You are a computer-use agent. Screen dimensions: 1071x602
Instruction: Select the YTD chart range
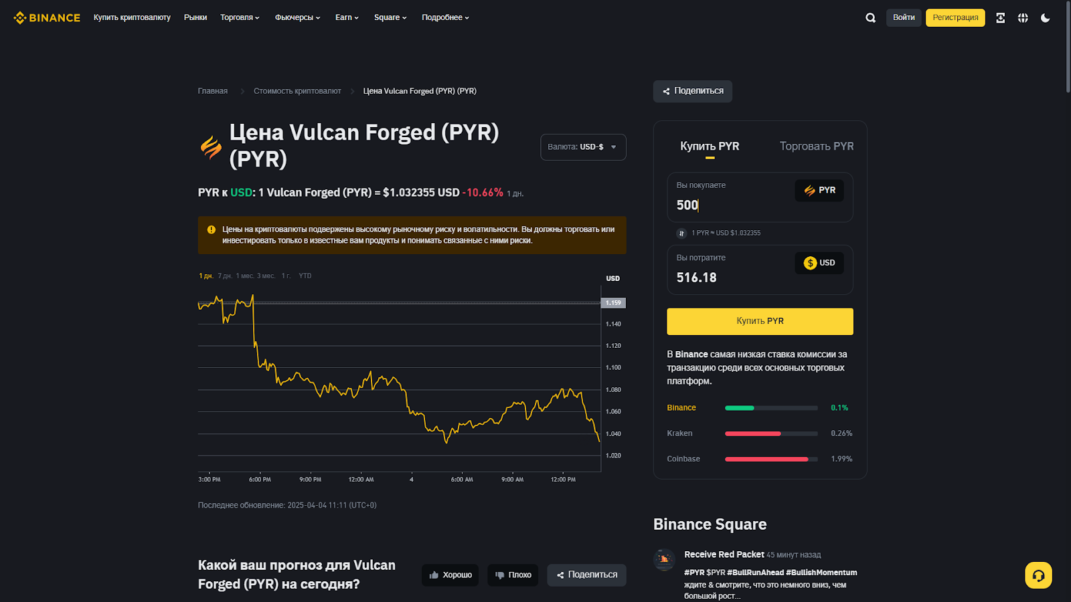pyautogui.click(x=305, y=276)
